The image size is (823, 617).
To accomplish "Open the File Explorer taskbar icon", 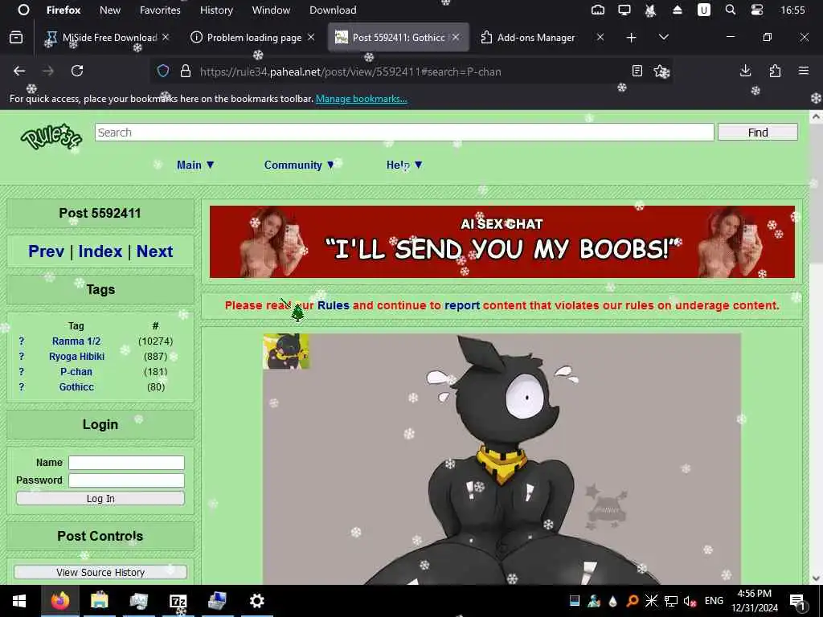I will point(99,601).
